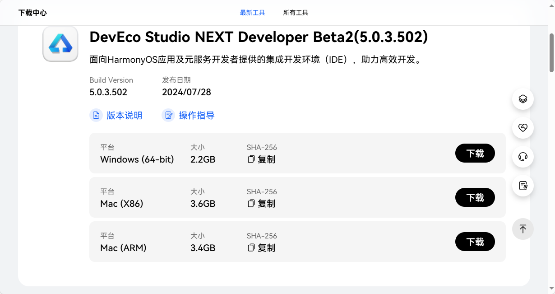Switch to the 最新工具 tab

pos(252,13)
